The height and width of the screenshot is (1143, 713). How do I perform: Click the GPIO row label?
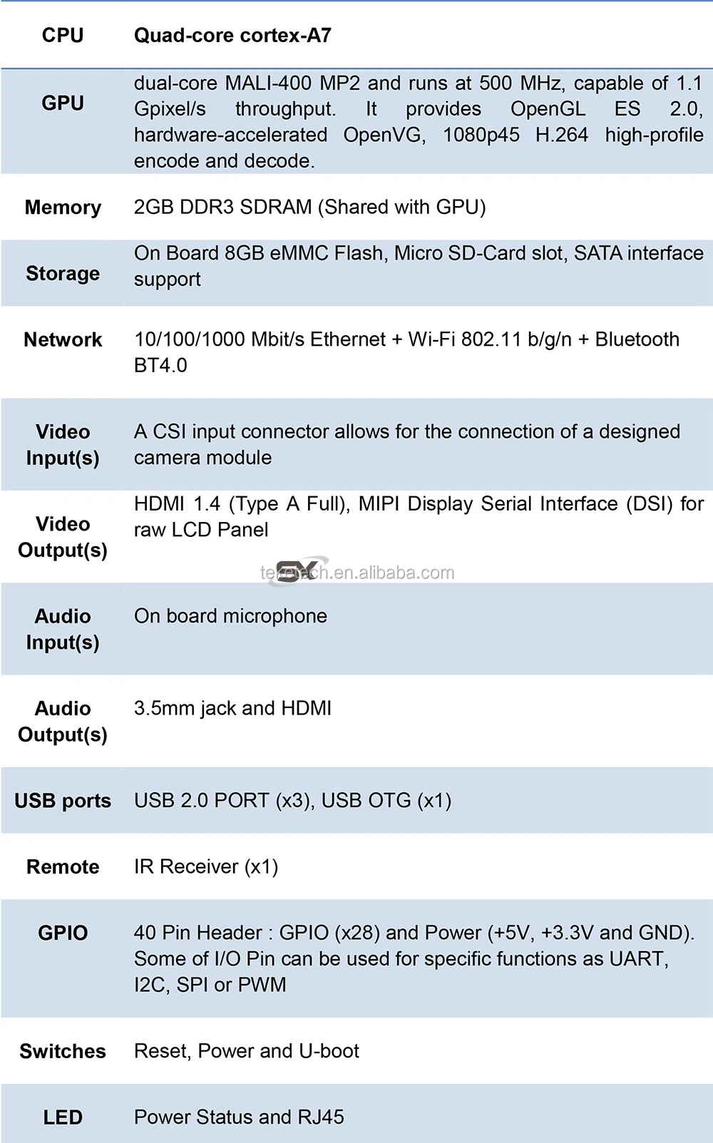63,933
